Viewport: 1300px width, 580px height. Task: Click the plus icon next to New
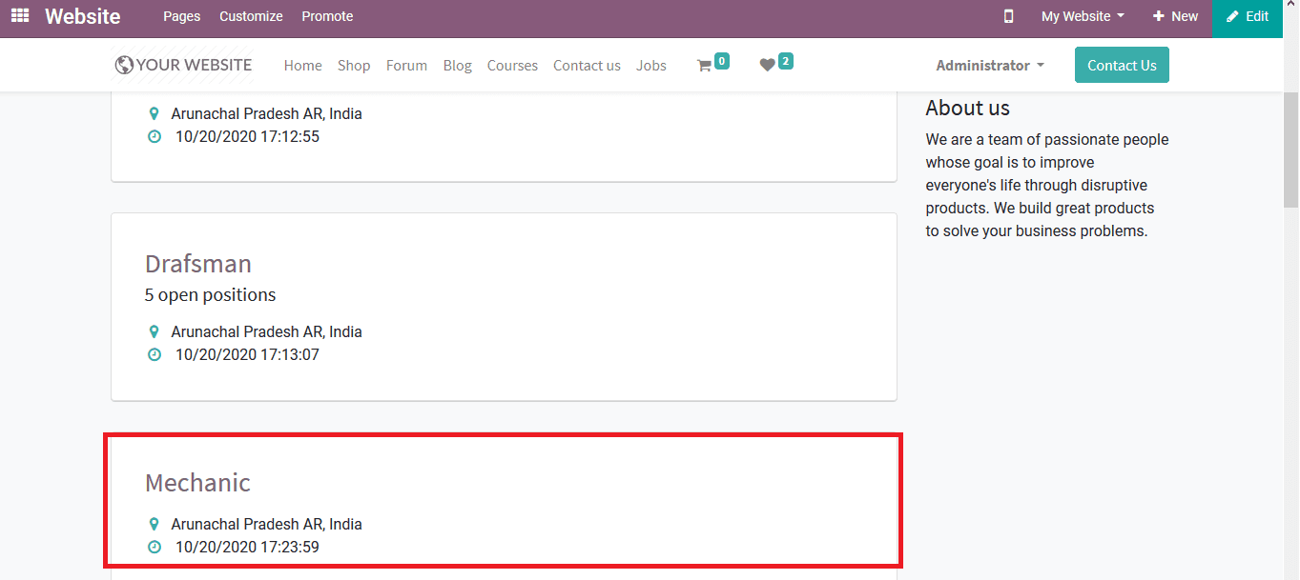point(1158,16)
